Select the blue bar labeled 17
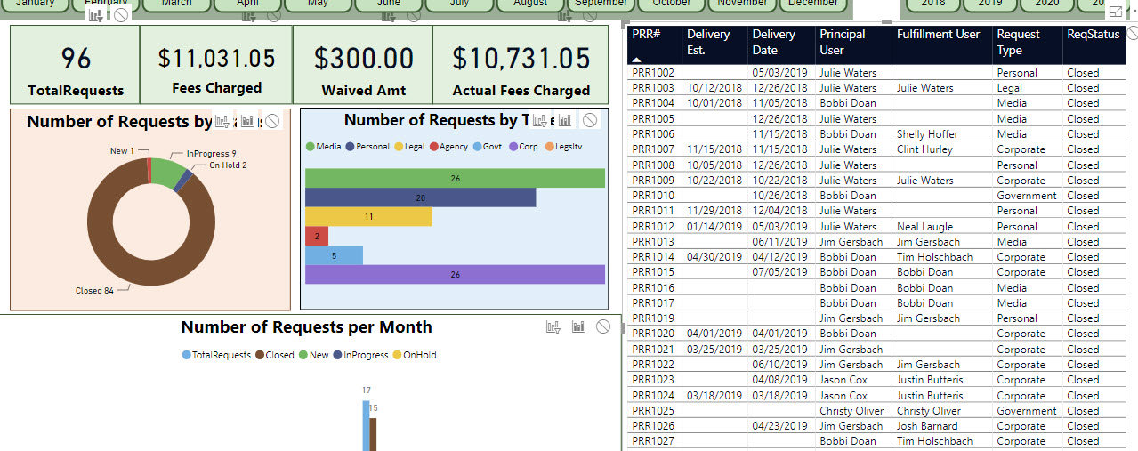 tap(366, 425)
